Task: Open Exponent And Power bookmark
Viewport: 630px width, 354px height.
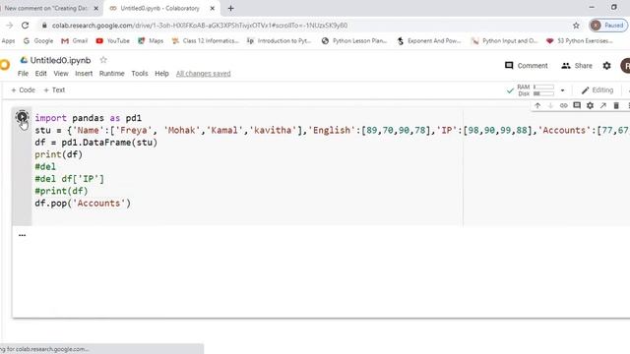Action: tap(429, 41)
